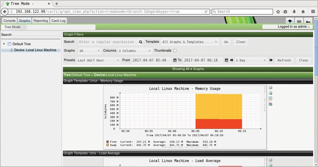Open calendar picker next to From date
This screenshot has height=167, width=318.
pyautogui.click(x=175, y=60)
